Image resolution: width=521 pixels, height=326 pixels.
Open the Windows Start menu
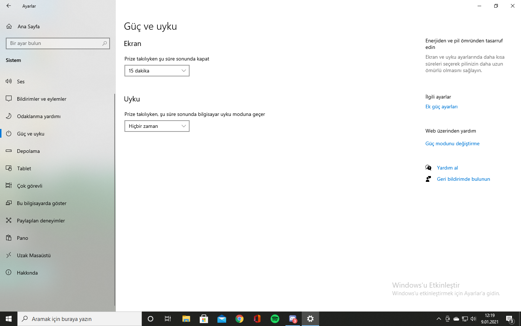click(x=9, y=319)
